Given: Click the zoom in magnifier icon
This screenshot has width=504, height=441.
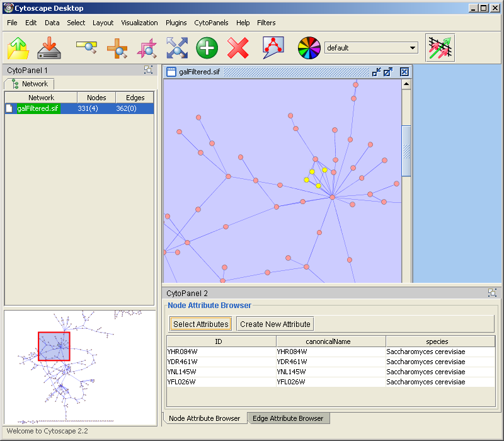Looking at the screenshot, I should (117, 48).
